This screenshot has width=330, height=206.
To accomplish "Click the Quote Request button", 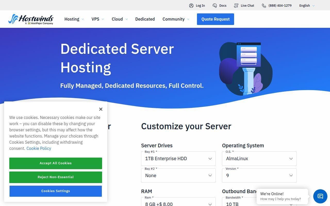I will (x=216, y=19).
